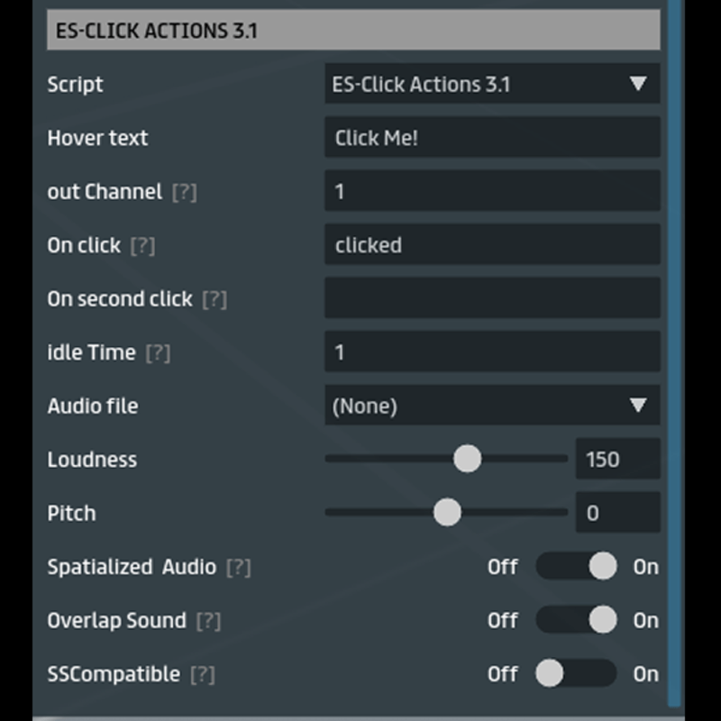Screen dimensions: 721x721
Task: Click the help icon beside On click
Action: coord(142,246)
